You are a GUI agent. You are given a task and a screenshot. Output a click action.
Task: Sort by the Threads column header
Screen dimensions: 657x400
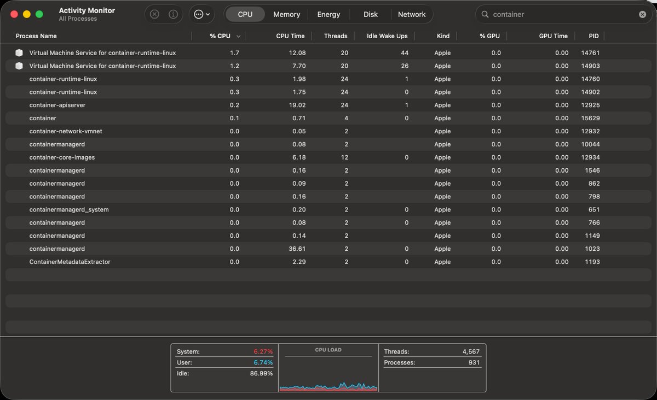click(x=336, y=36)
